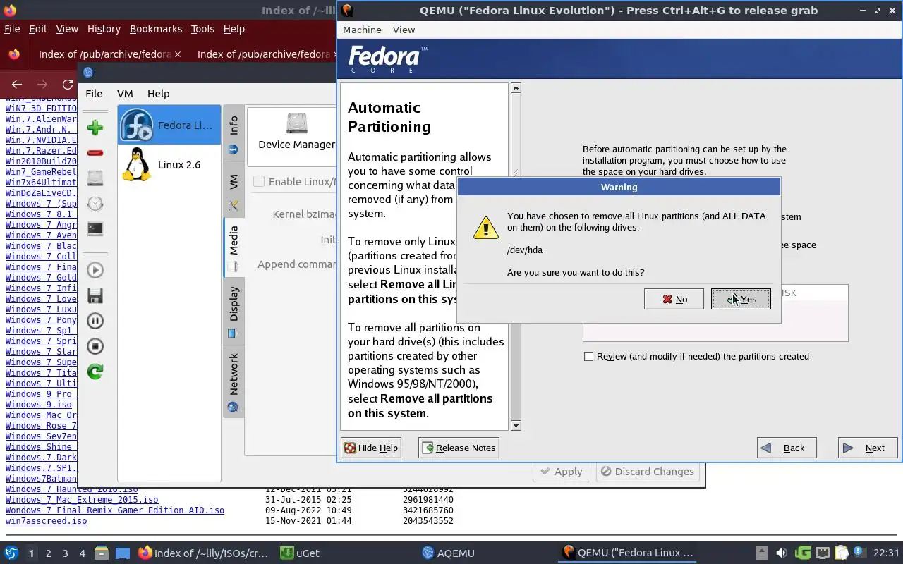
Task: Reset VM with green refresh icon in AQEMU
Action: coord(95,372)
